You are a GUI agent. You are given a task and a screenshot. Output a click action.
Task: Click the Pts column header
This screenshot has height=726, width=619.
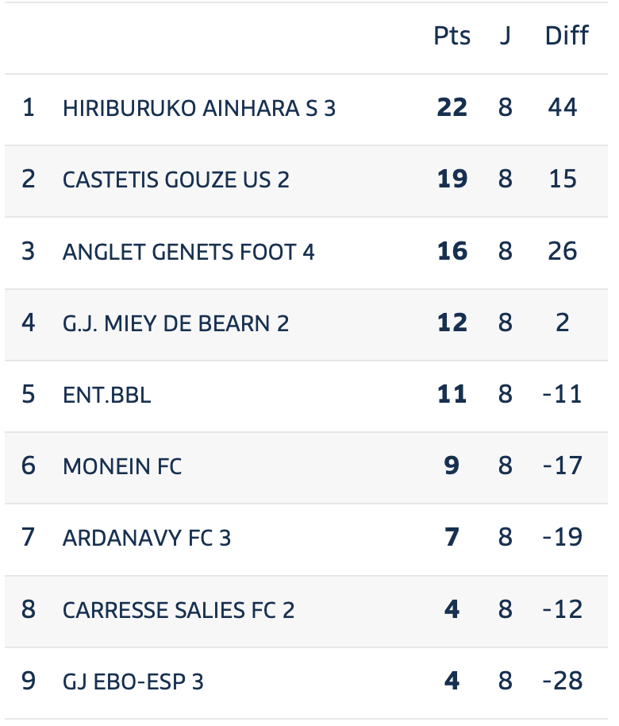[x=452, y=36]
